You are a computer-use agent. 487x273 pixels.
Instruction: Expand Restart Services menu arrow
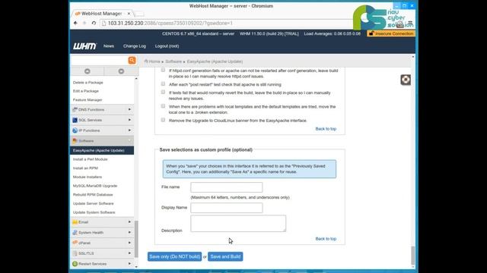(129, 264)
